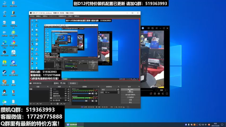
Task: Click fullscreen icon in player window bottom bar
Action: pos(167,94)
